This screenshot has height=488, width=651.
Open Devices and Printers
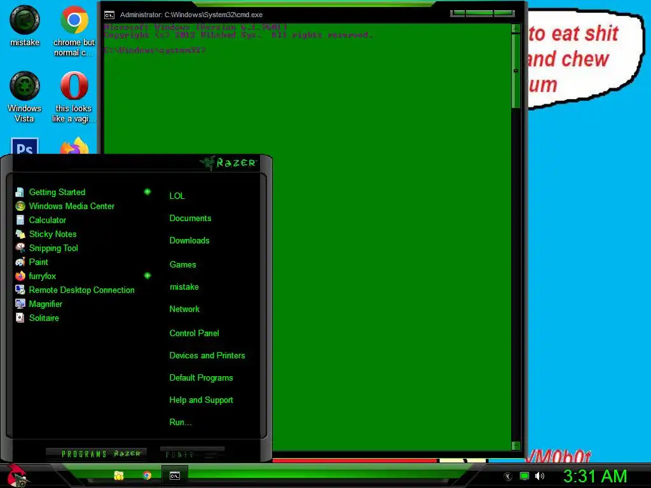coord(207,356)
